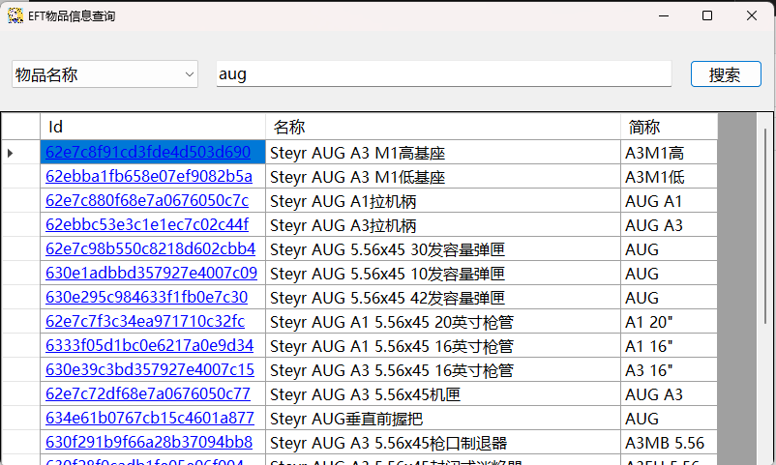
Task: Select cell Steyr AUG A3 M1低基座
Action: (443, 177)
